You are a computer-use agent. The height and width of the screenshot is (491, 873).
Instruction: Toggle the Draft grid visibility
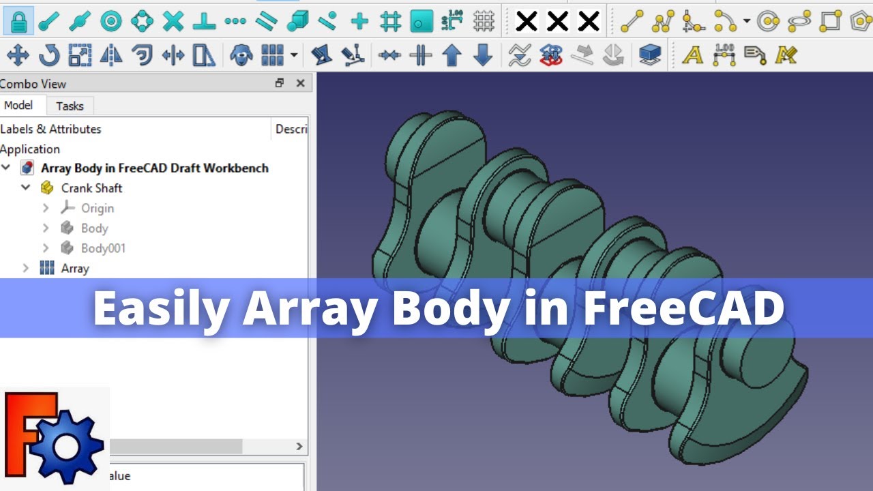tap(484, 21)
